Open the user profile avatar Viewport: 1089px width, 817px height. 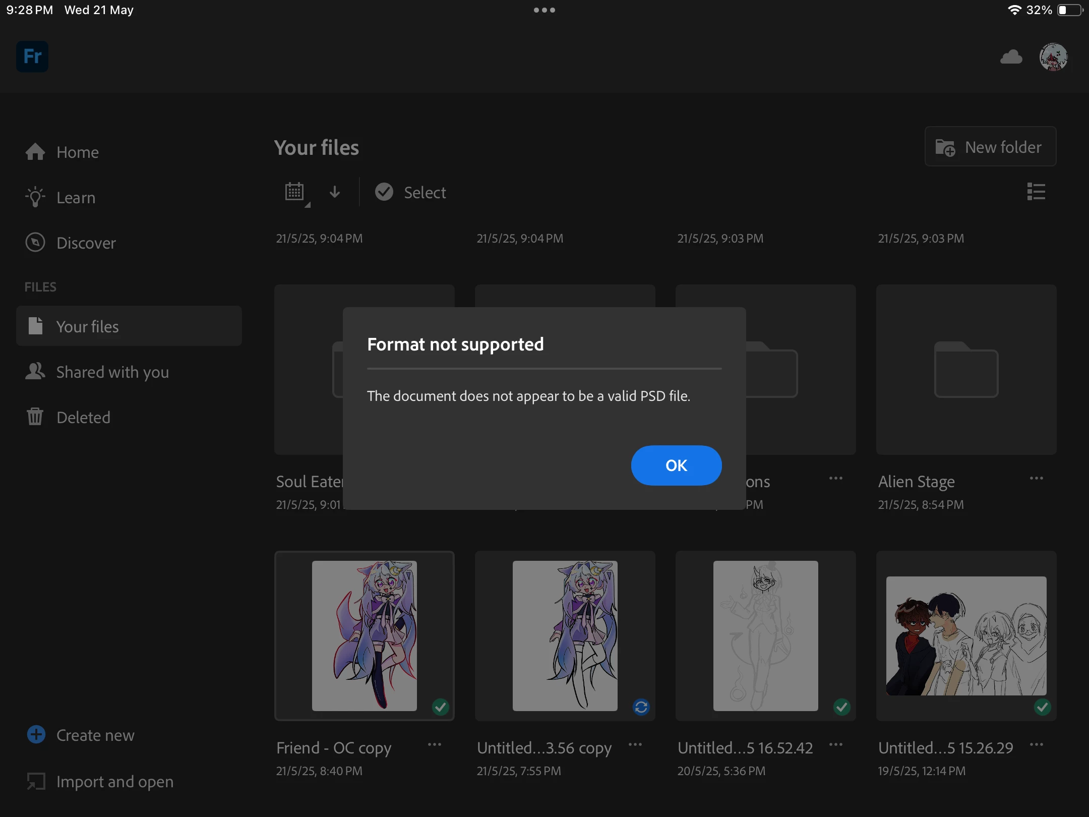point(1053,57)
